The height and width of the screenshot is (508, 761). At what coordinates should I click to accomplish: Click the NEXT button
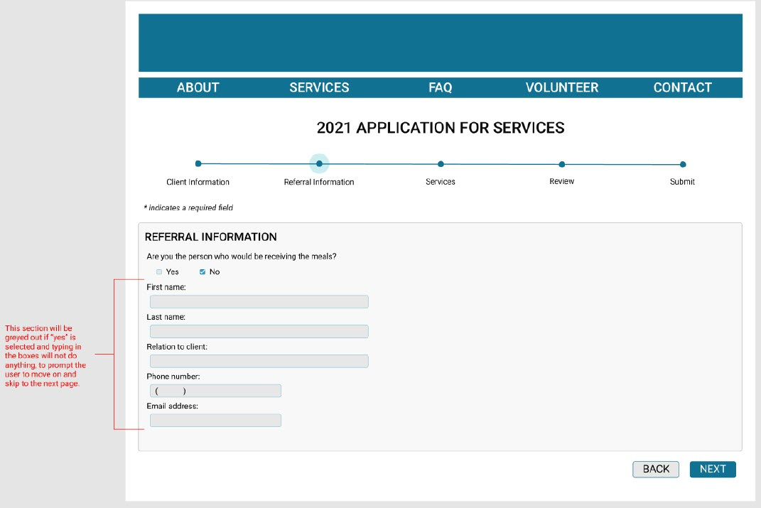coord(712,469)
